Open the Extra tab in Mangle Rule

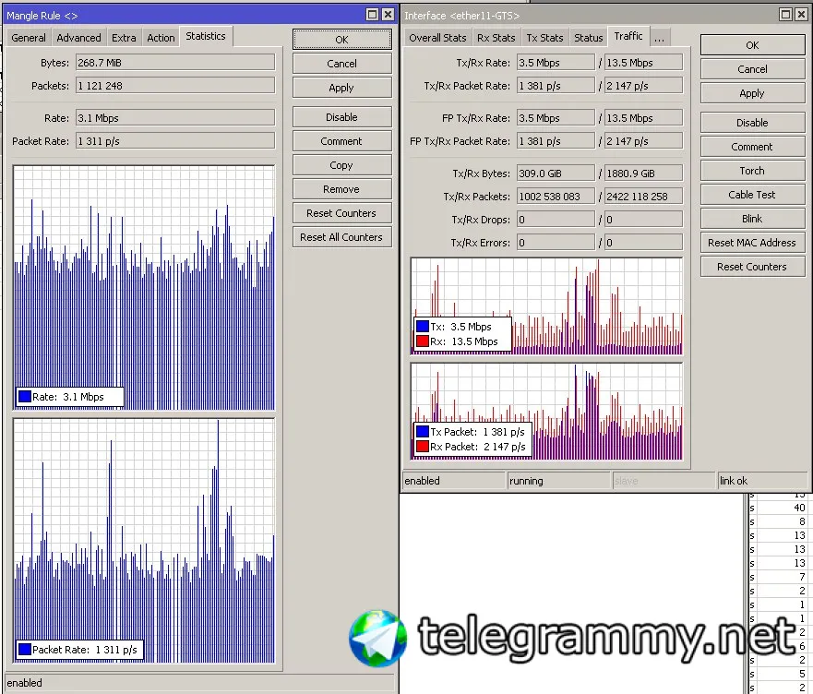click(124, 38)
